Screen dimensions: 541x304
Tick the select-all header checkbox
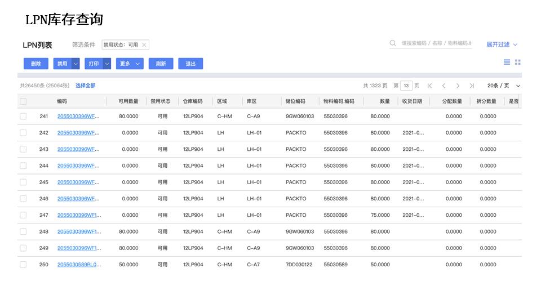(23, 101)
